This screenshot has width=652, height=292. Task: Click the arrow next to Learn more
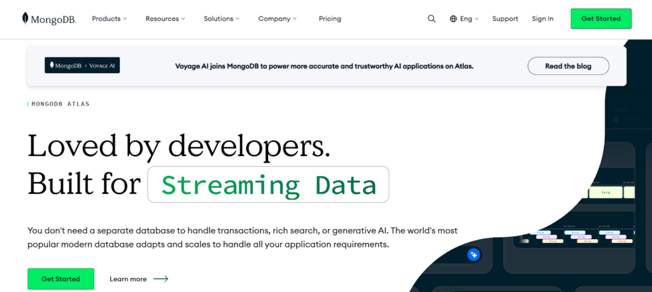pos(161,279)
